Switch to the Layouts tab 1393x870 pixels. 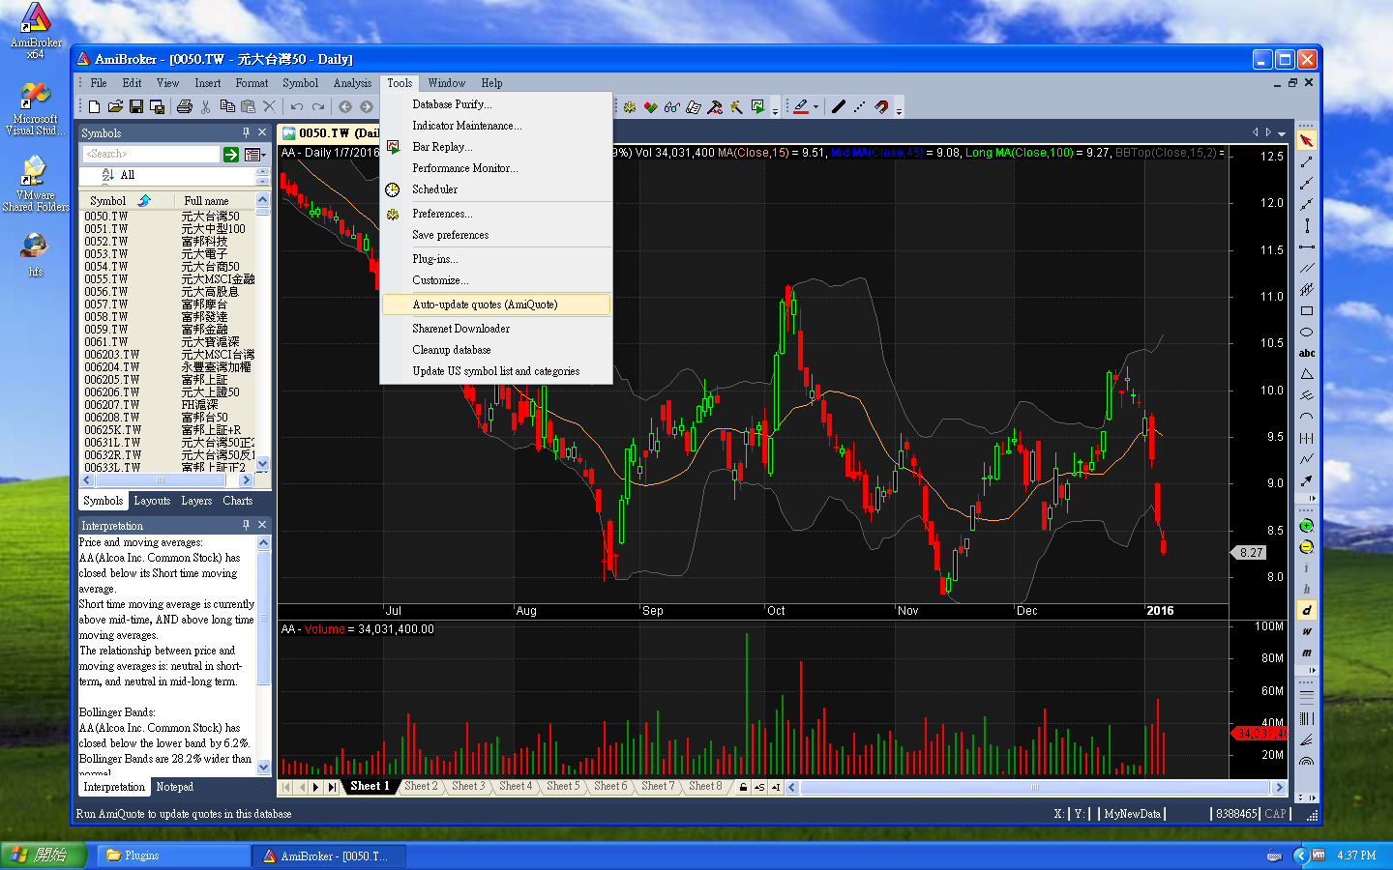click(x=152, y=501)
